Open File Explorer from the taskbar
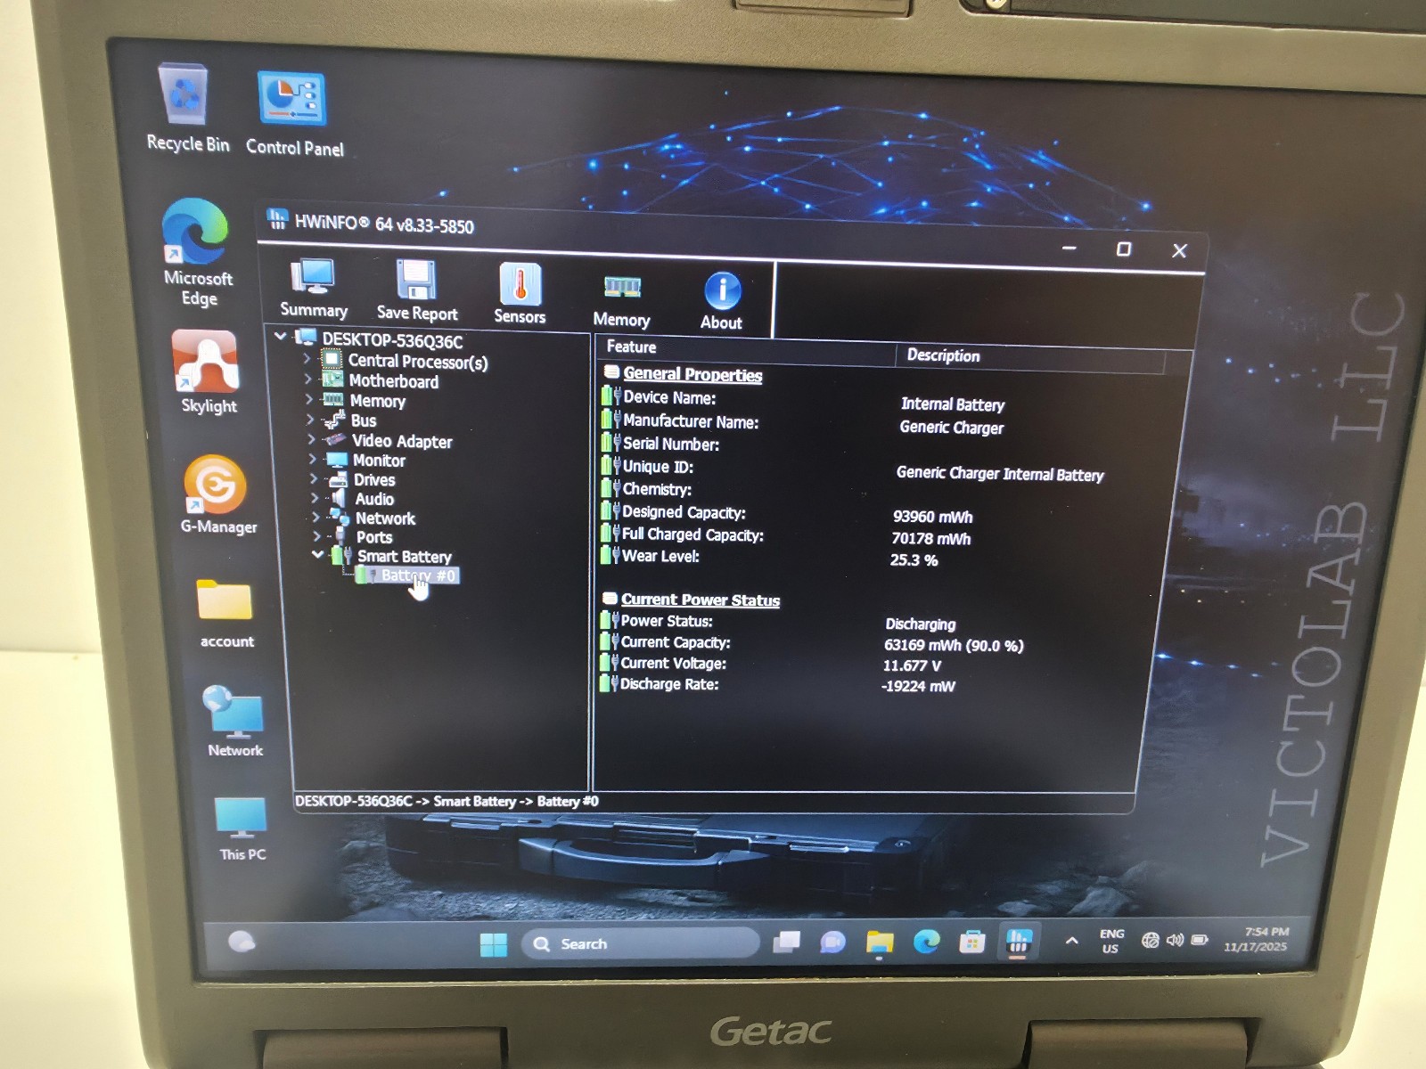The width and height of the screenshot is (1426, 1069). click(x=880, y=942)
